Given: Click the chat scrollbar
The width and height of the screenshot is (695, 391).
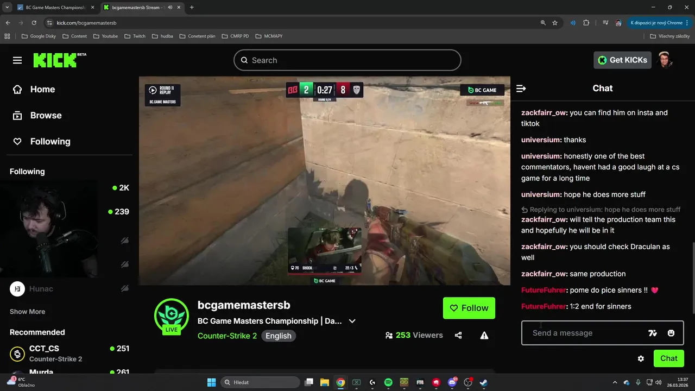Looking at the screenshot, I should point(693,277).
